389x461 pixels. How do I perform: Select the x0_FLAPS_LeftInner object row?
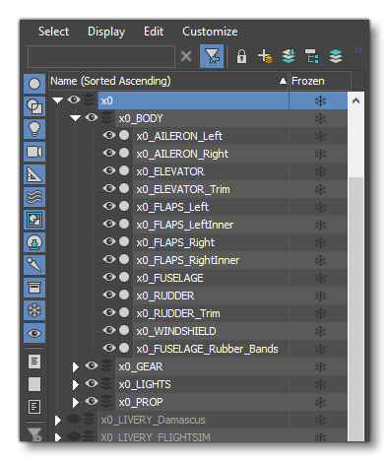[211, 225]
